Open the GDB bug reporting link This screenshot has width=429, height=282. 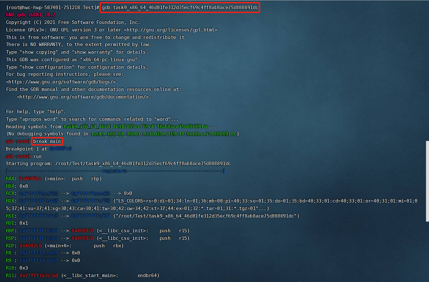61,82
